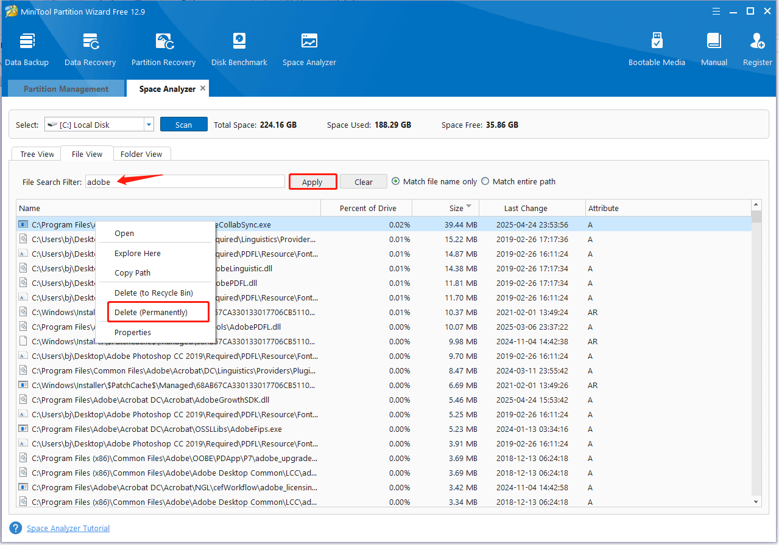This screenshot has width=779, height=545.
Task: Open the Partition Recovery tool
Action: point(163,49)
